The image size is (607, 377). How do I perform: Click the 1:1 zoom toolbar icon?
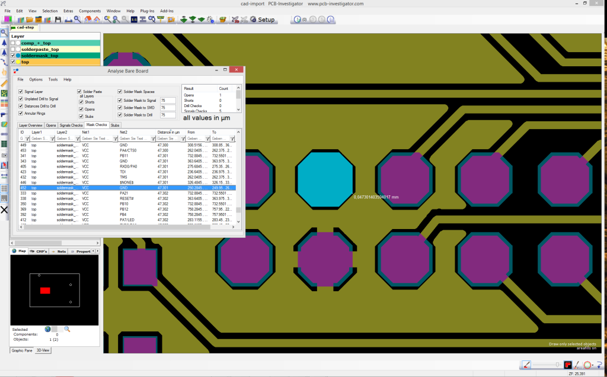[134, 20]
